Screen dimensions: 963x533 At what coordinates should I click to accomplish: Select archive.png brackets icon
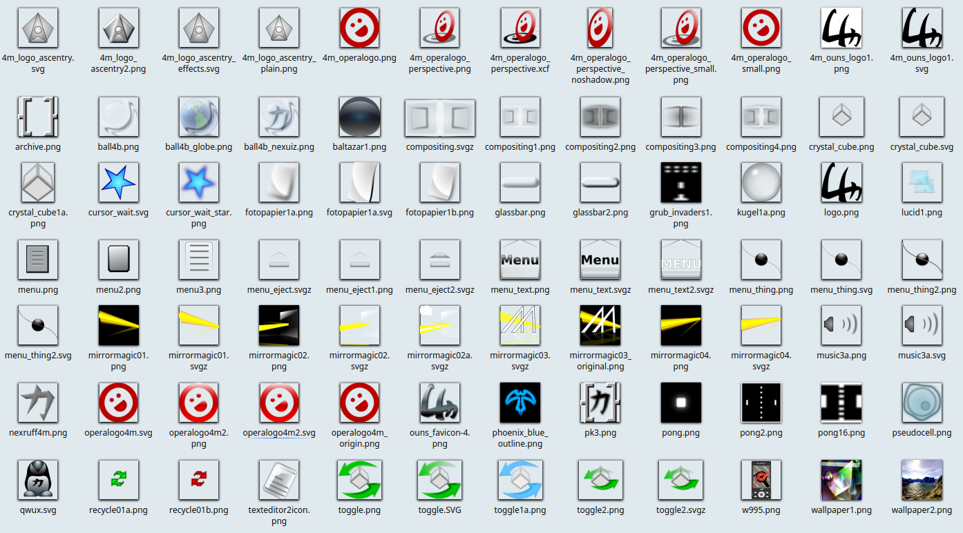pyautogui.click(x=38, y=117)
